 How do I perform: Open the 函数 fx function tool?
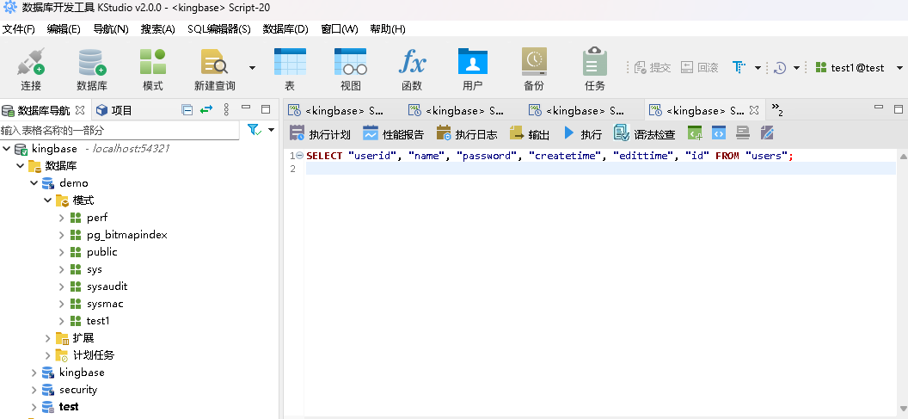pyautogui.click(x=412, y=62)
